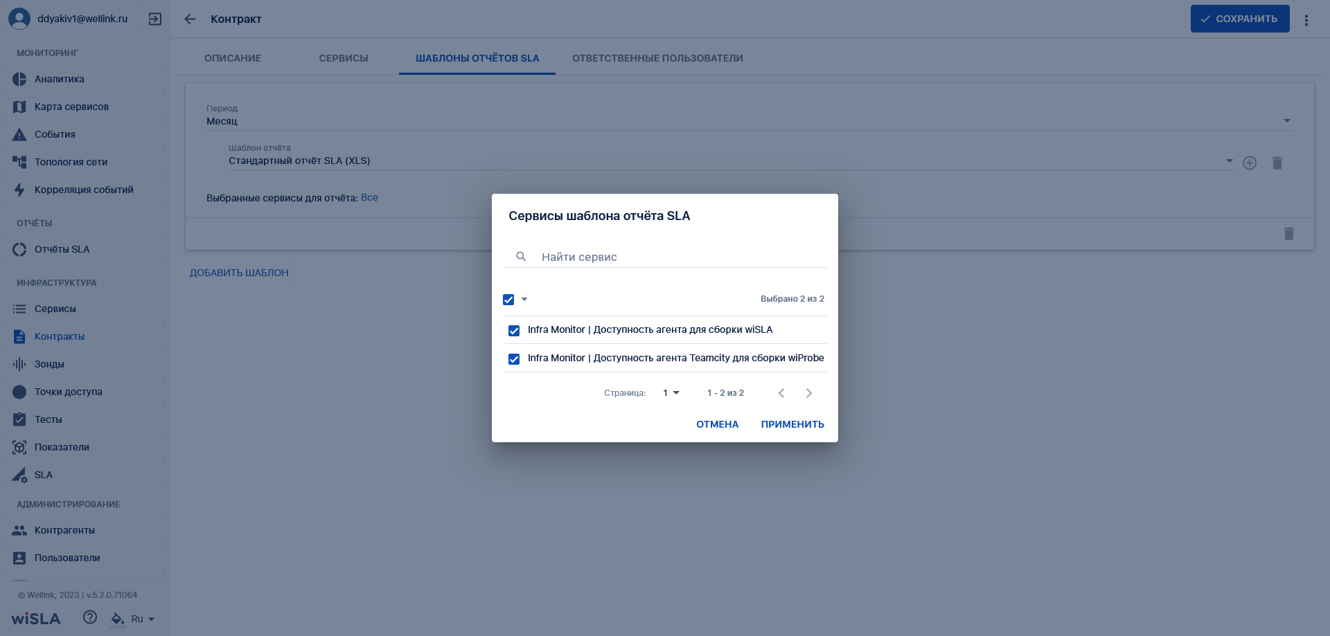Open the Шаблон отчёта dropdown
Image resolution: width=1330 pixels, height=636 pixels.
[731, 156]
